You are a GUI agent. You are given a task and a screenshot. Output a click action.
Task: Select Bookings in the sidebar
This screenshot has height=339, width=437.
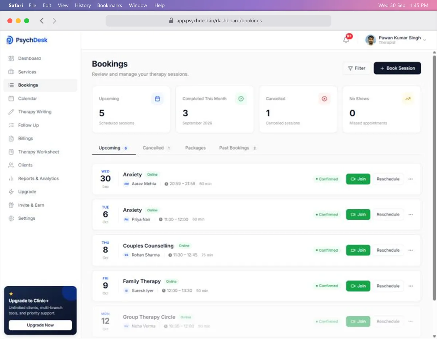click(x=40, y=85)
